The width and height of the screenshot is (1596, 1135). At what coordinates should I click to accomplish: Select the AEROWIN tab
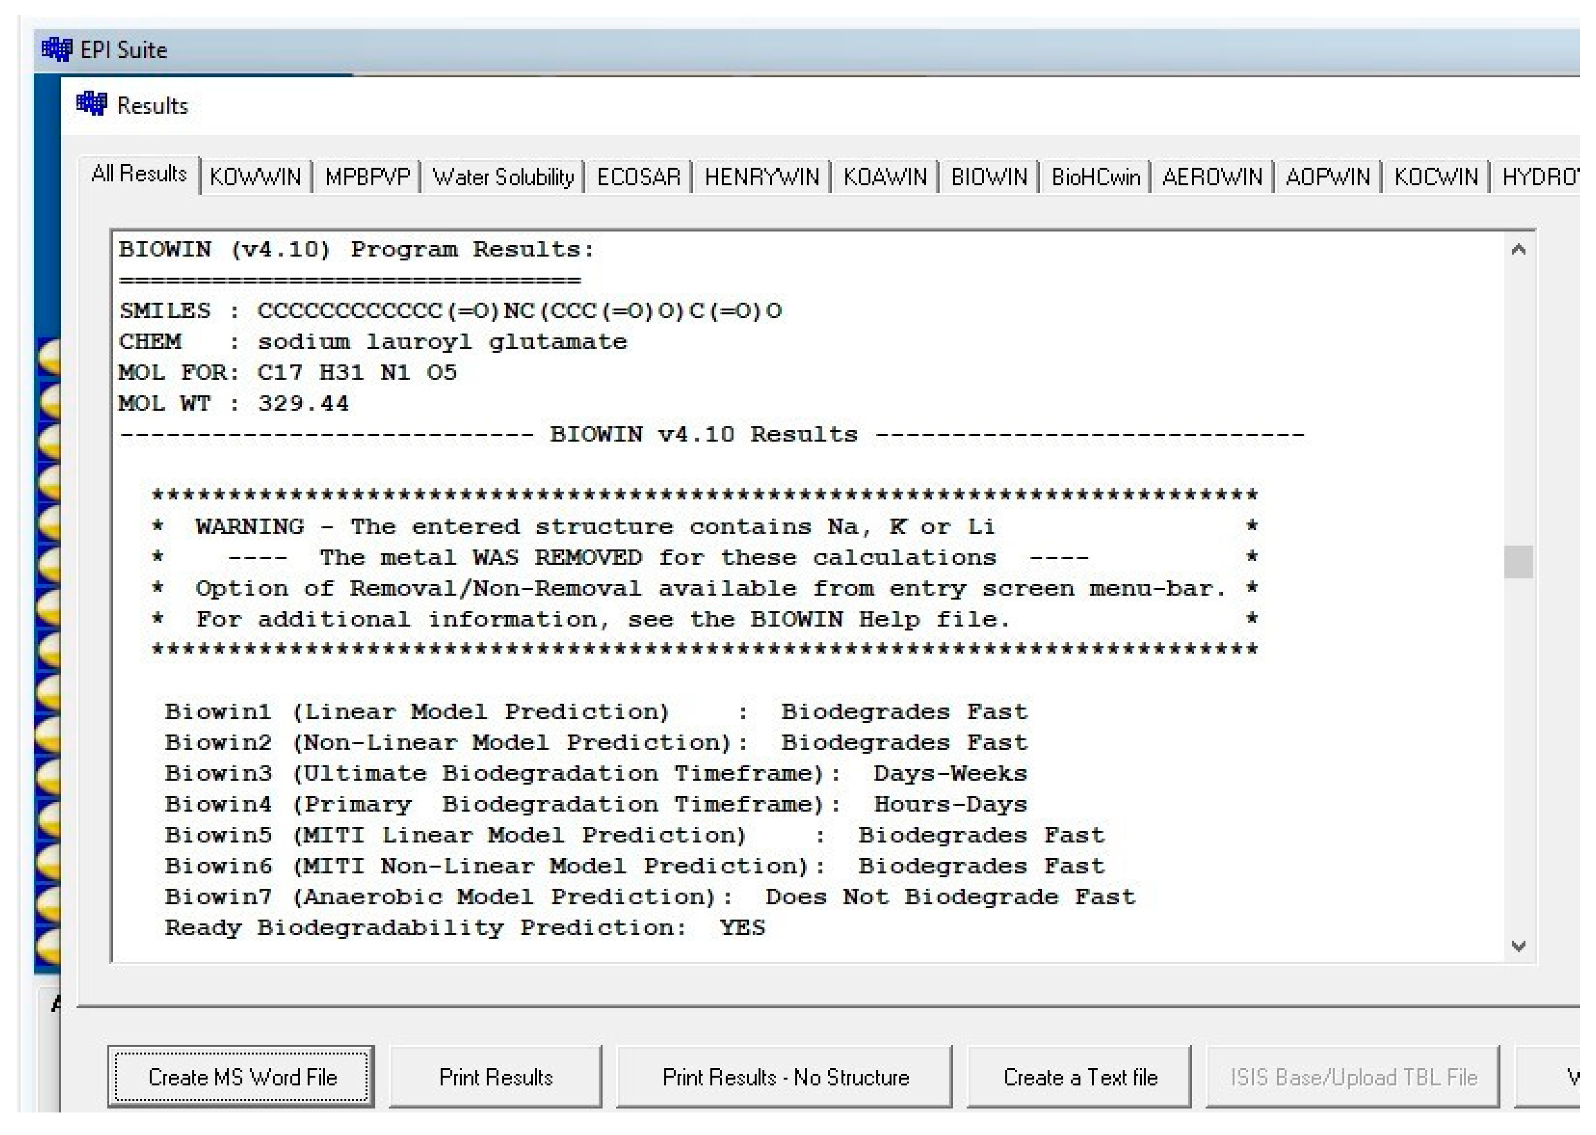(1212, 177)
